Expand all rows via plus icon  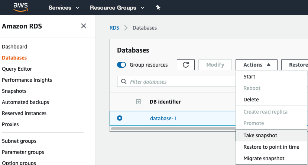(x=139, y=102)
